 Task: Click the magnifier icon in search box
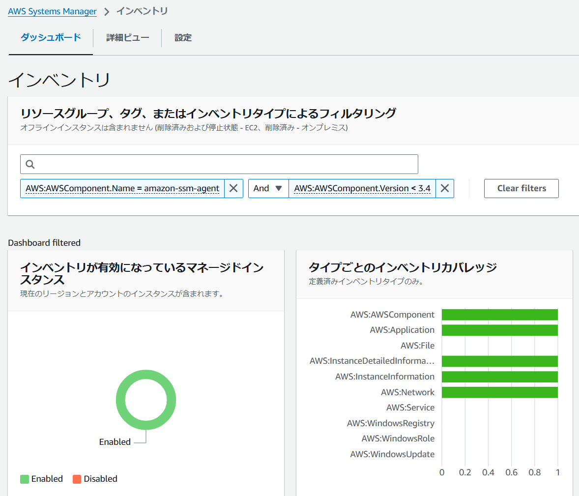(x=30, y=164)
